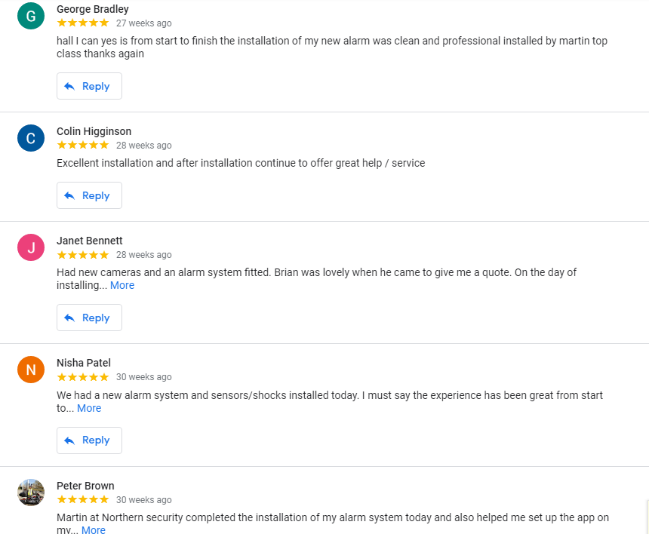Reply to Colin Higginson's review
This screenshot has height=534, width=649.
pos(89,195)
